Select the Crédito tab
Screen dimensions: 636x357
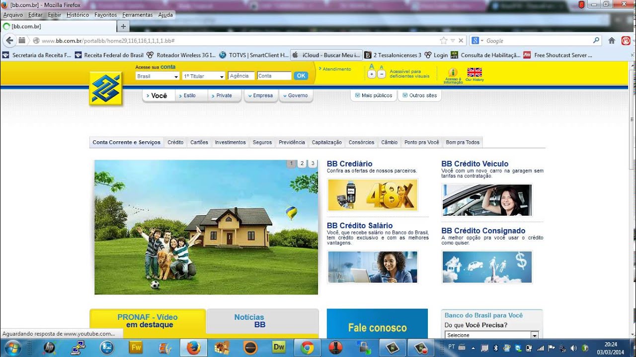click(x=175, y=142)
